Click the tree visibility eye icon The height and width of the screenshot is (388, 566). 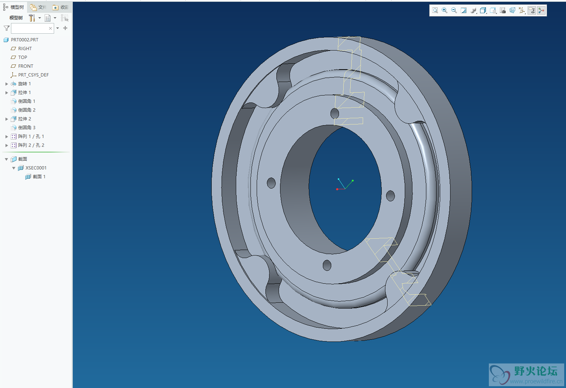click(x=65, y=18)
